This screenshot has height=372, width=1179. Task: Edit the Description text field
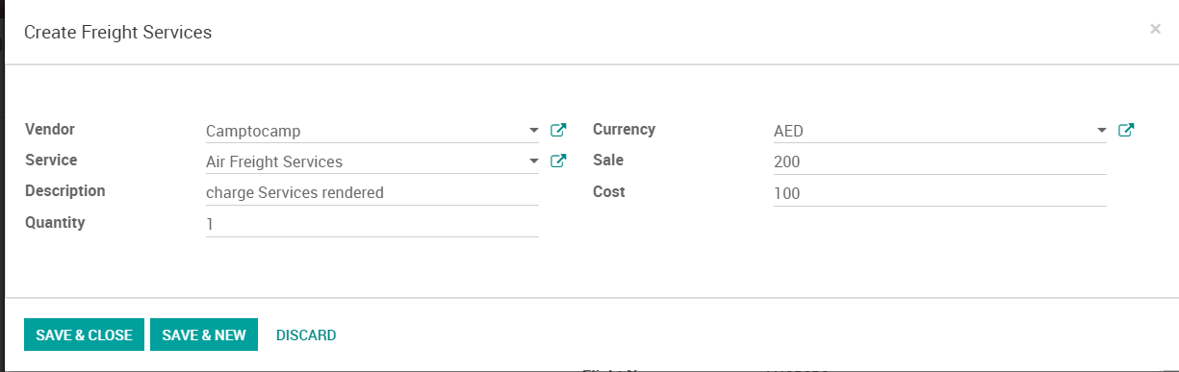pyautogui.click(x=372, y=192)
